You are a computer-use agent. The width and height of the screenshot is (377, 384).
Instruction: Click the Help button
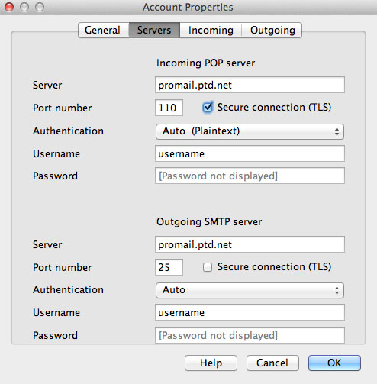(x=211, y=363)
